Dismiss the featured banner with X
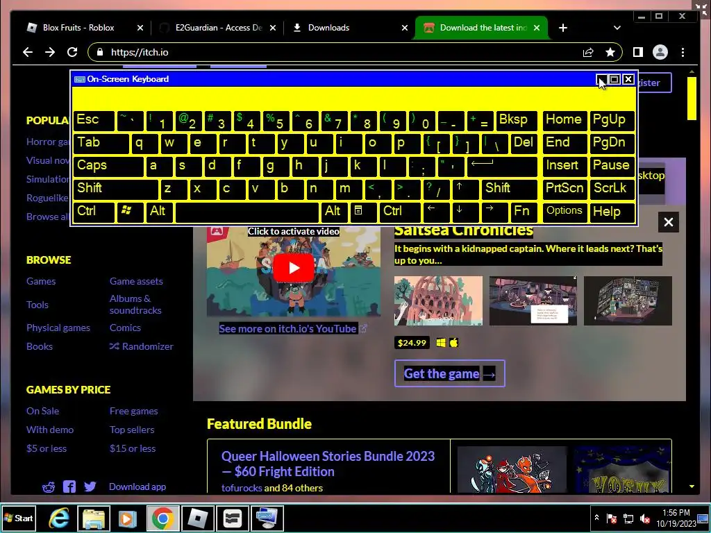The image size is (711, 533). pyautogui.click(x=669, y=222)
